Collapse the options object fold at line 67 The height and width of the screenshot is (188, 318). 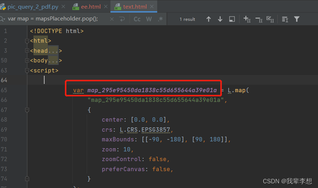click(x=27, y=110)
